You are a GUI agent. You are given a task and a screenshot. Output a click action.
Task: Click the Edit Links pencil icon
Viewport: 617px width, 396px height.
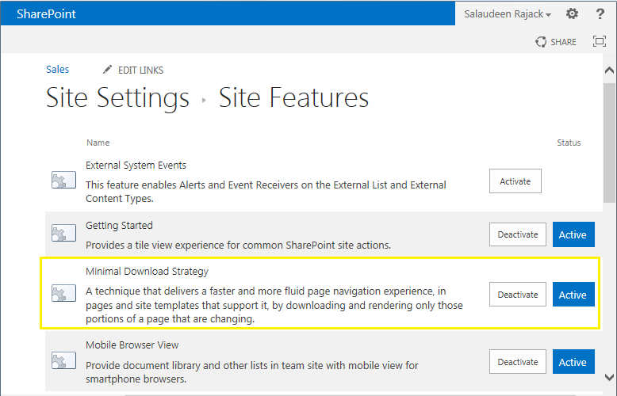[108, 70]
